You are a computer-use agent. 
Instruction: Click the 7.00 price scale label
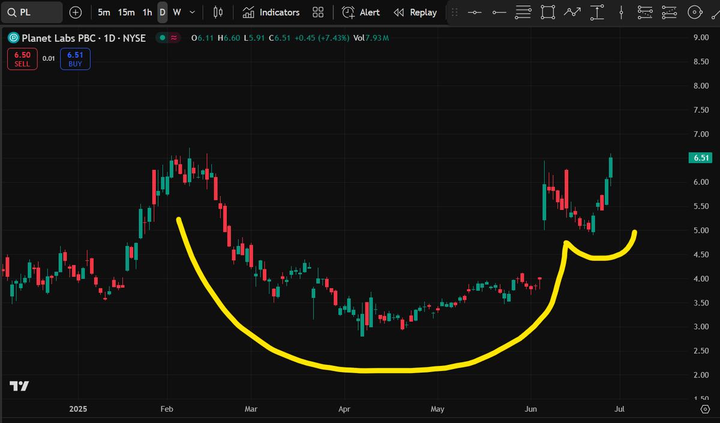(x=701, y=134)
